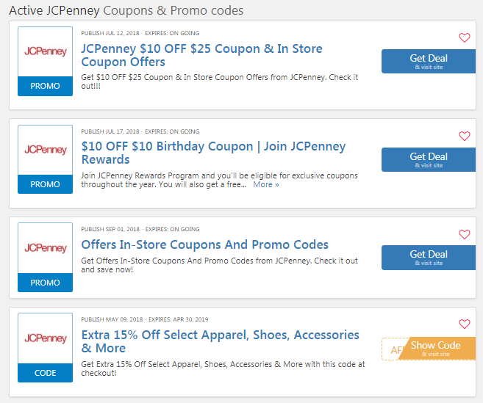The width and height of the screenshot is (483, 403).
Task: Click CODE label on Extra 15% Off card
Action: tap(46, 373)
